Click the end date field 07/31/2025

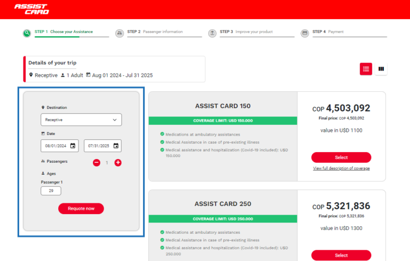102,146
